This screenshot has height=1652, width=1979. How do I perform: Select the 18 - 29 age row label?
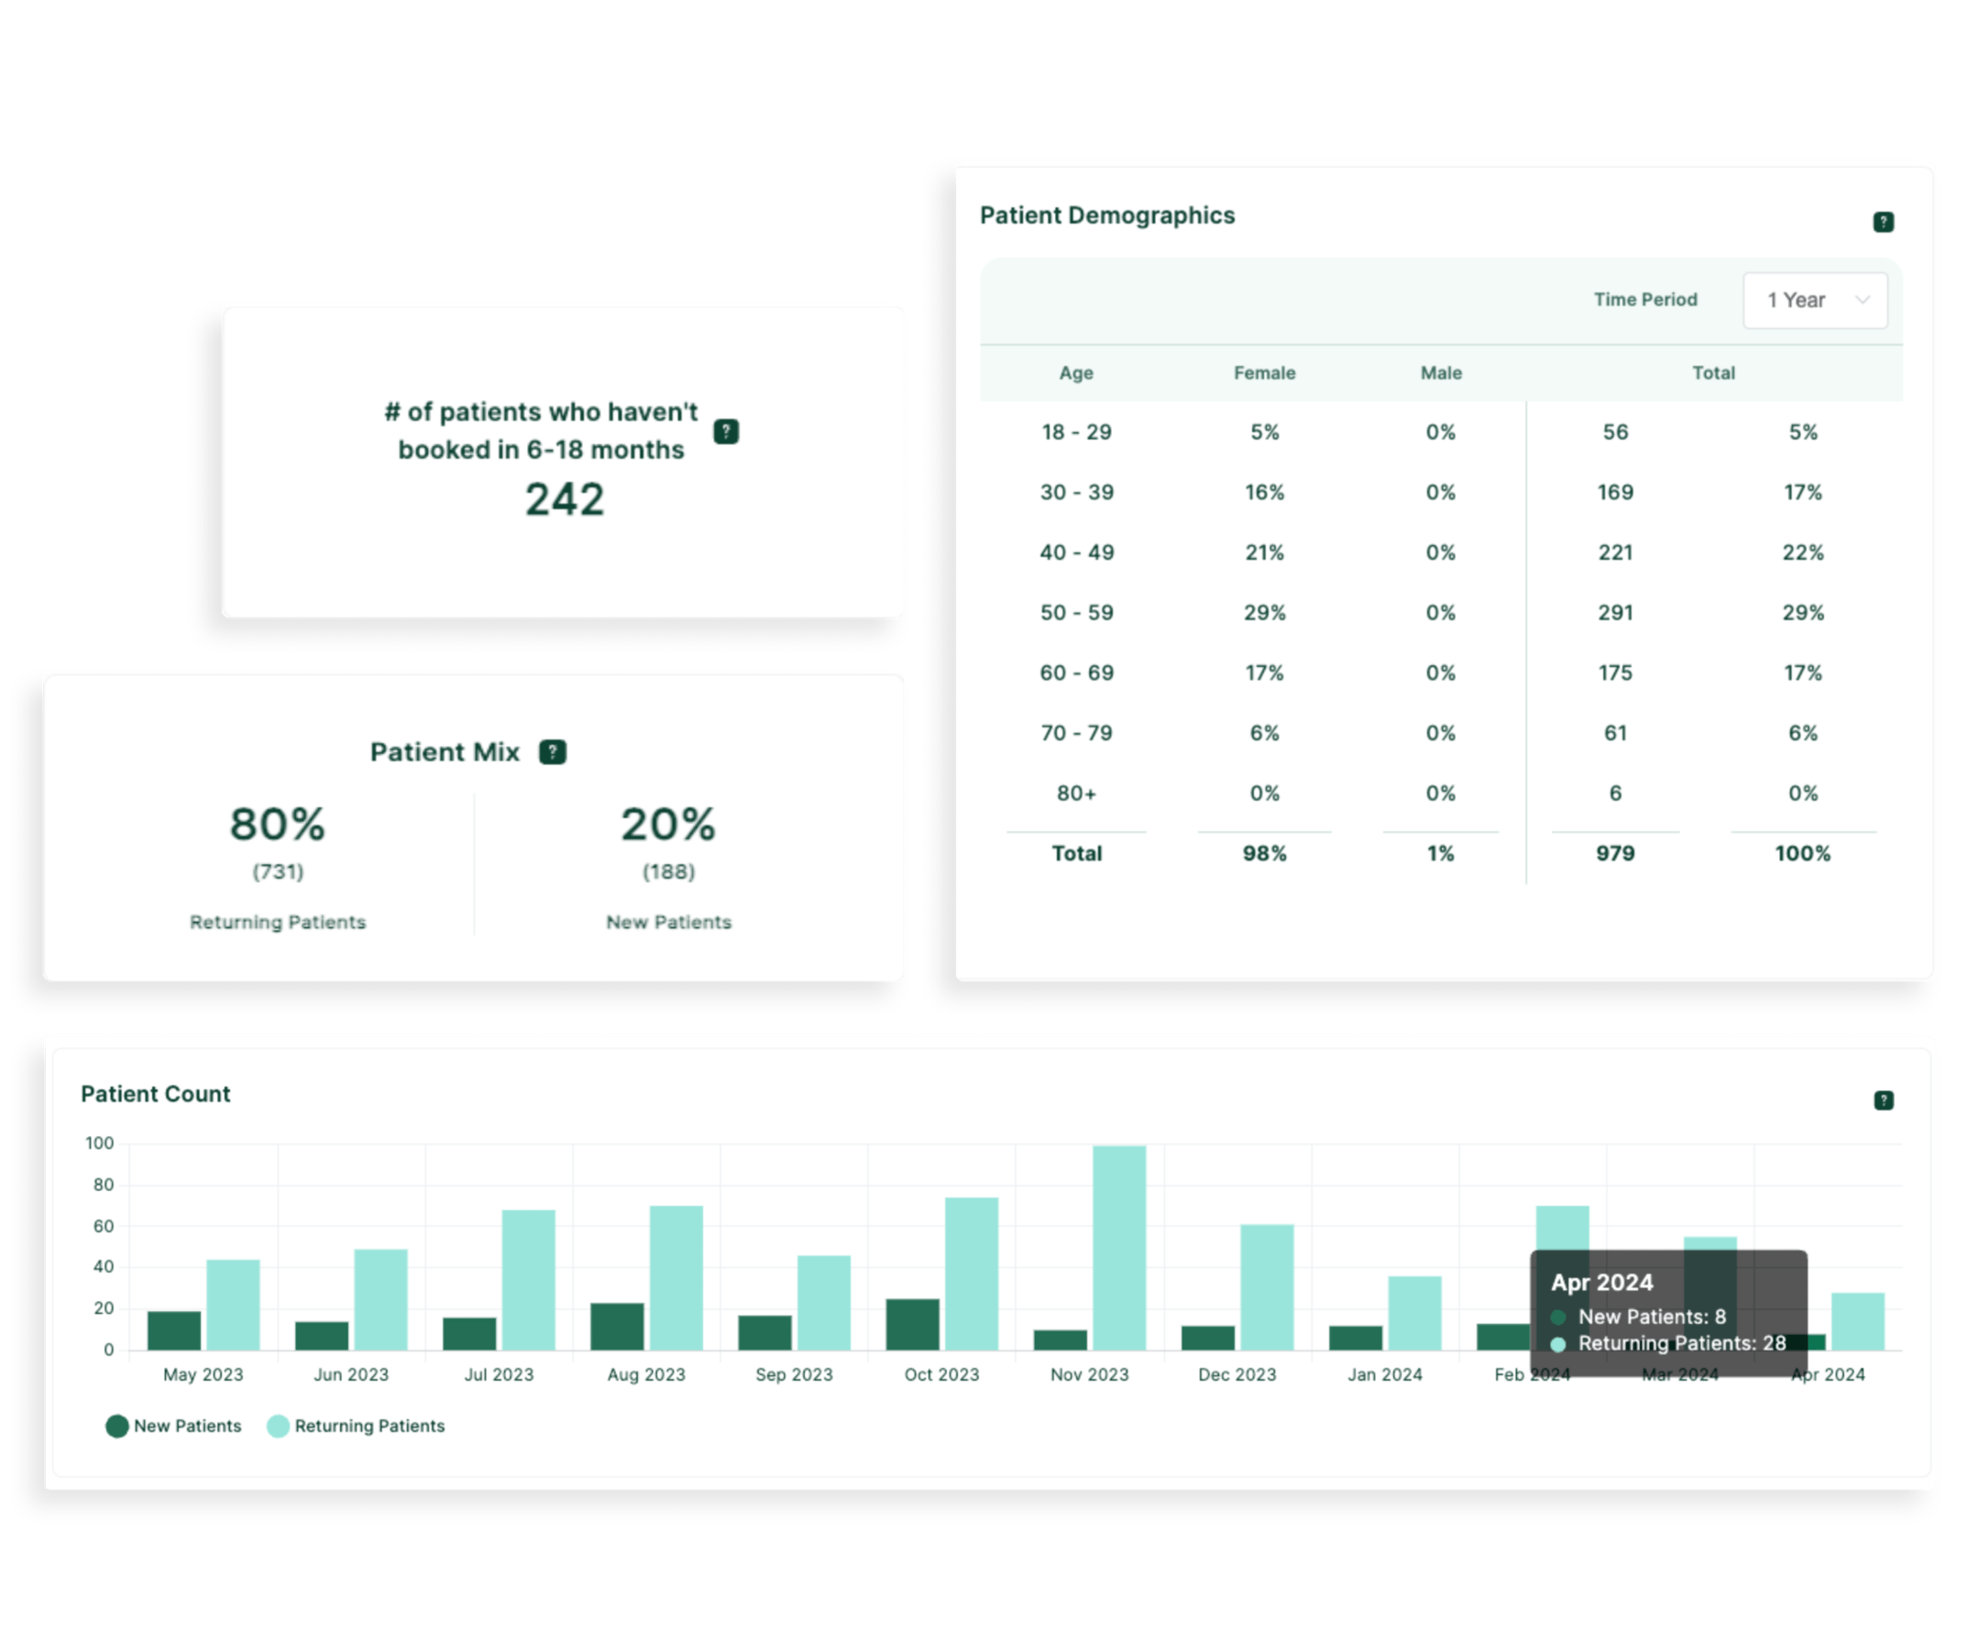pyautogui.click(x=1076, y=432)
